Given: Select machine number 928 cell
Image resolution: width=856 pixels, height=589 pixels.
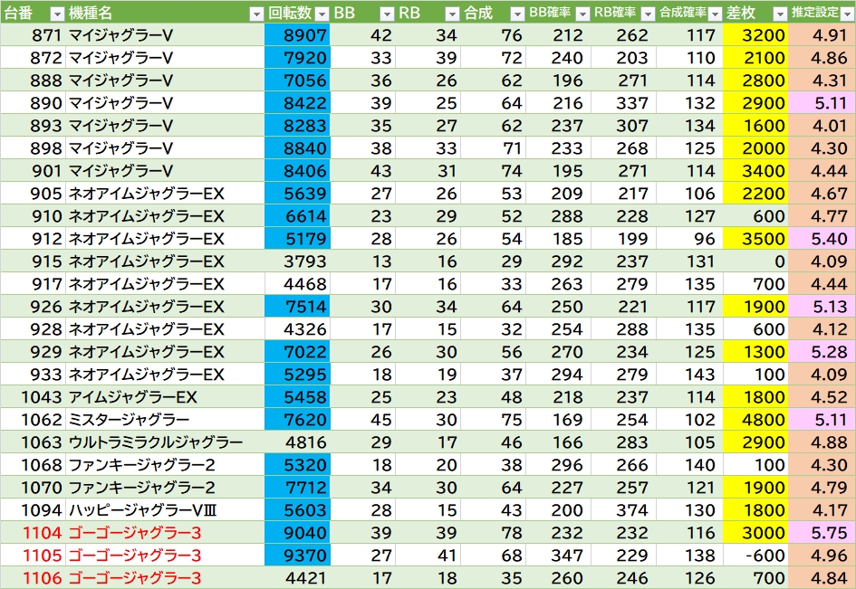Looking at the screenshot, I should click(x=34, y=329).
